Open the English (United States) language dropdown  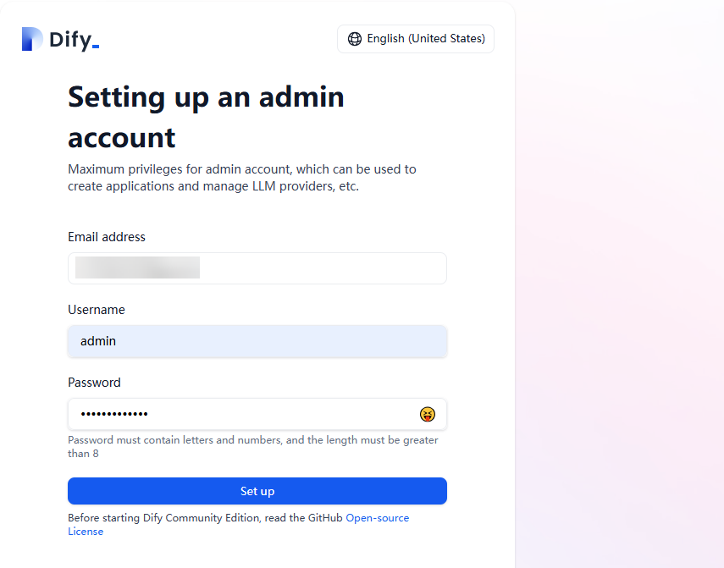click(416, 39)
